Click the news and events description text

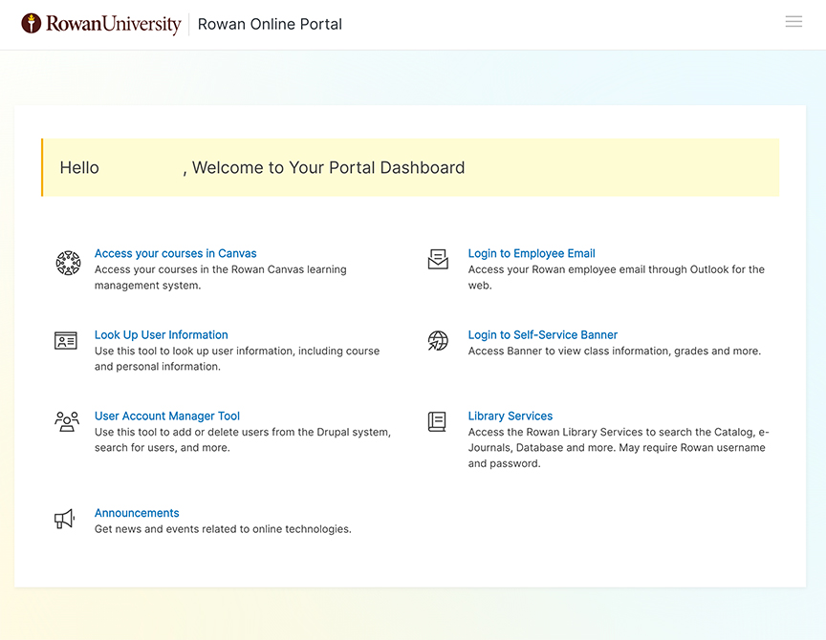click(223, 529)
